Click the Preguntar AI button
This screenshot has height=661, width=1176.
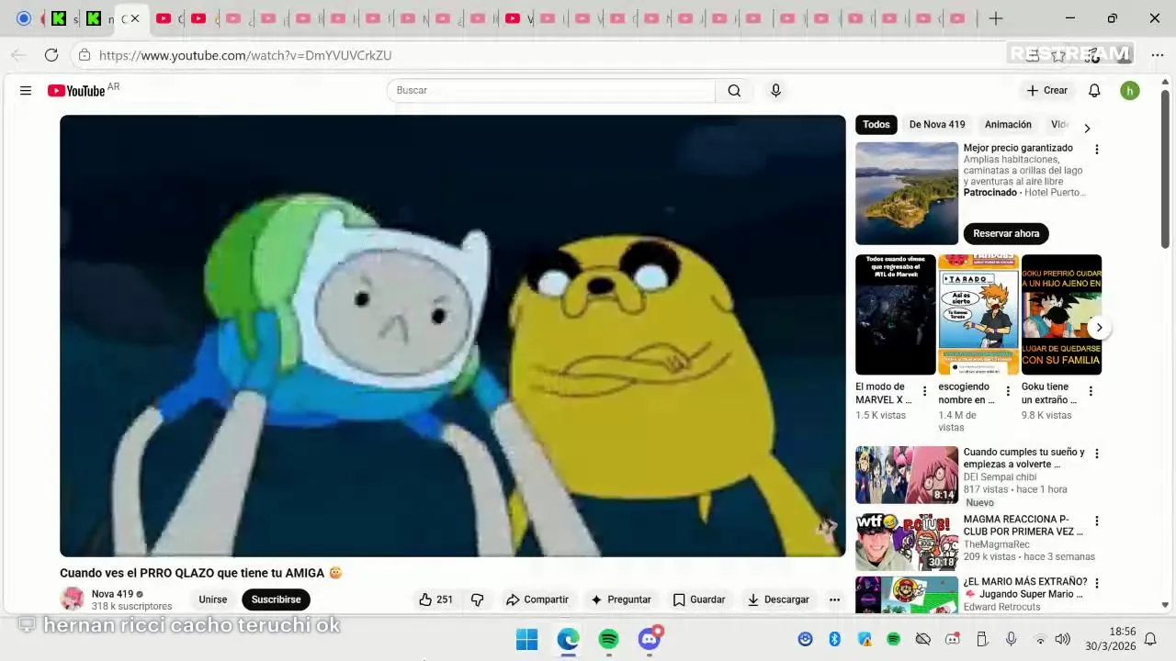click(621, 599)
